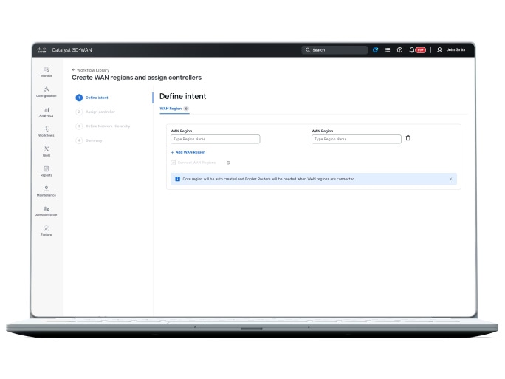Toggle the Connect WAN Regions checkbox
Image resolution: width=505 pixels, height=379 pixels.
pos(173,162)
